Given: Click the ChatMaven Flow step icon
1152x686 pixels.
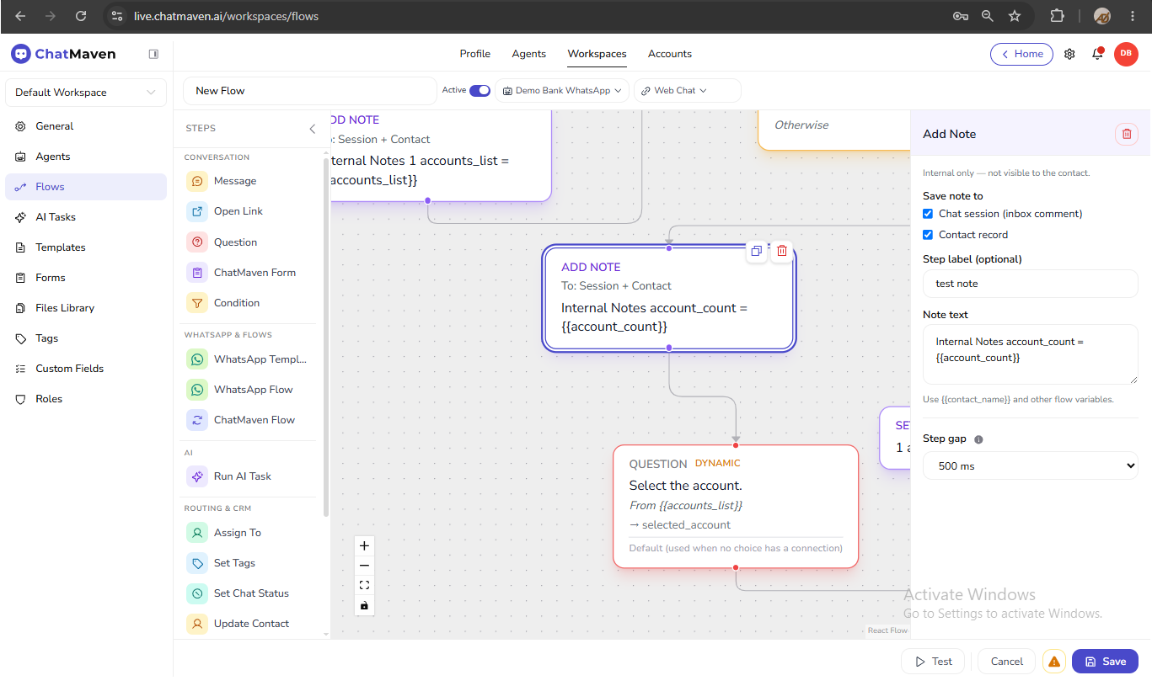Looking at the screenshot, I should [197, 420].
